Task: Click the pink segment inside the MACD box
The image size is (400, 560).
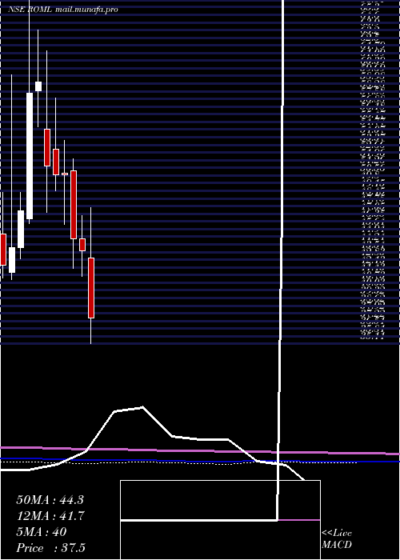Action: (x=298, y=520)
